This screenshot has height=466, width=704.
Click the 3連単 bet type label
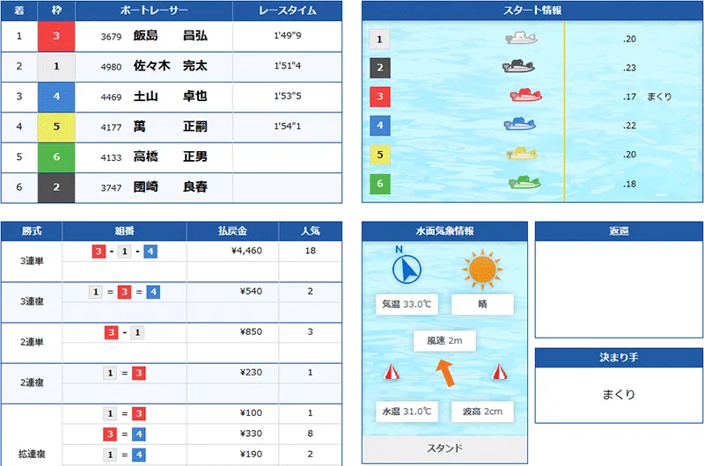32,261
